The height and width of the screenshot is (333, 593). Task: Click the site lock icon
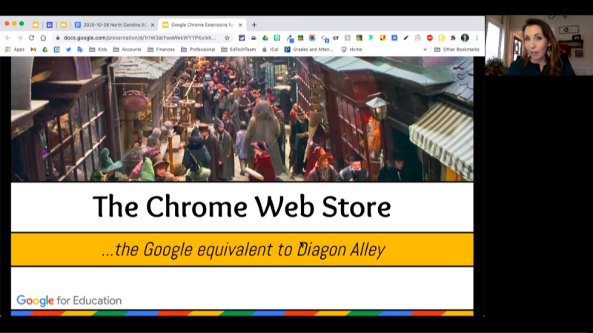pyautogui.click(x=58, y=38)
